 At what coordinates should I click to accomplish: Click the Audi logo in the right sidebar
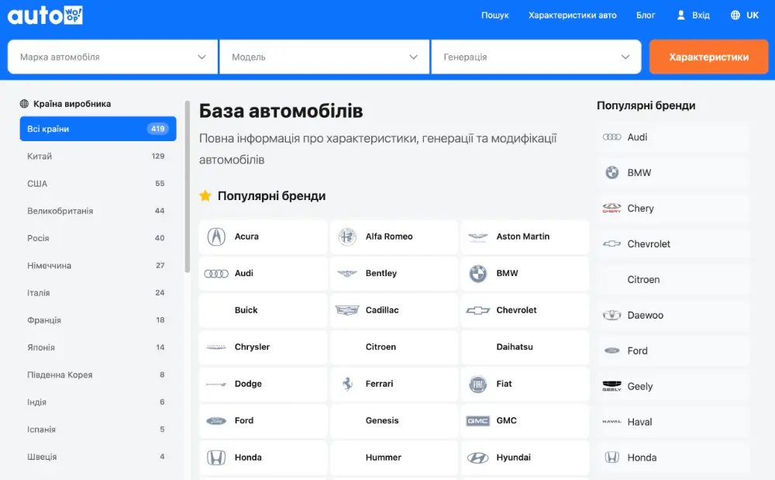[x=612, y=137]
